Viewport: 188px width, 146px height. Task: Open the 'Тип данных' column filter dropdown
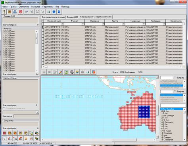pyautogui.click(x=144, y=24)
